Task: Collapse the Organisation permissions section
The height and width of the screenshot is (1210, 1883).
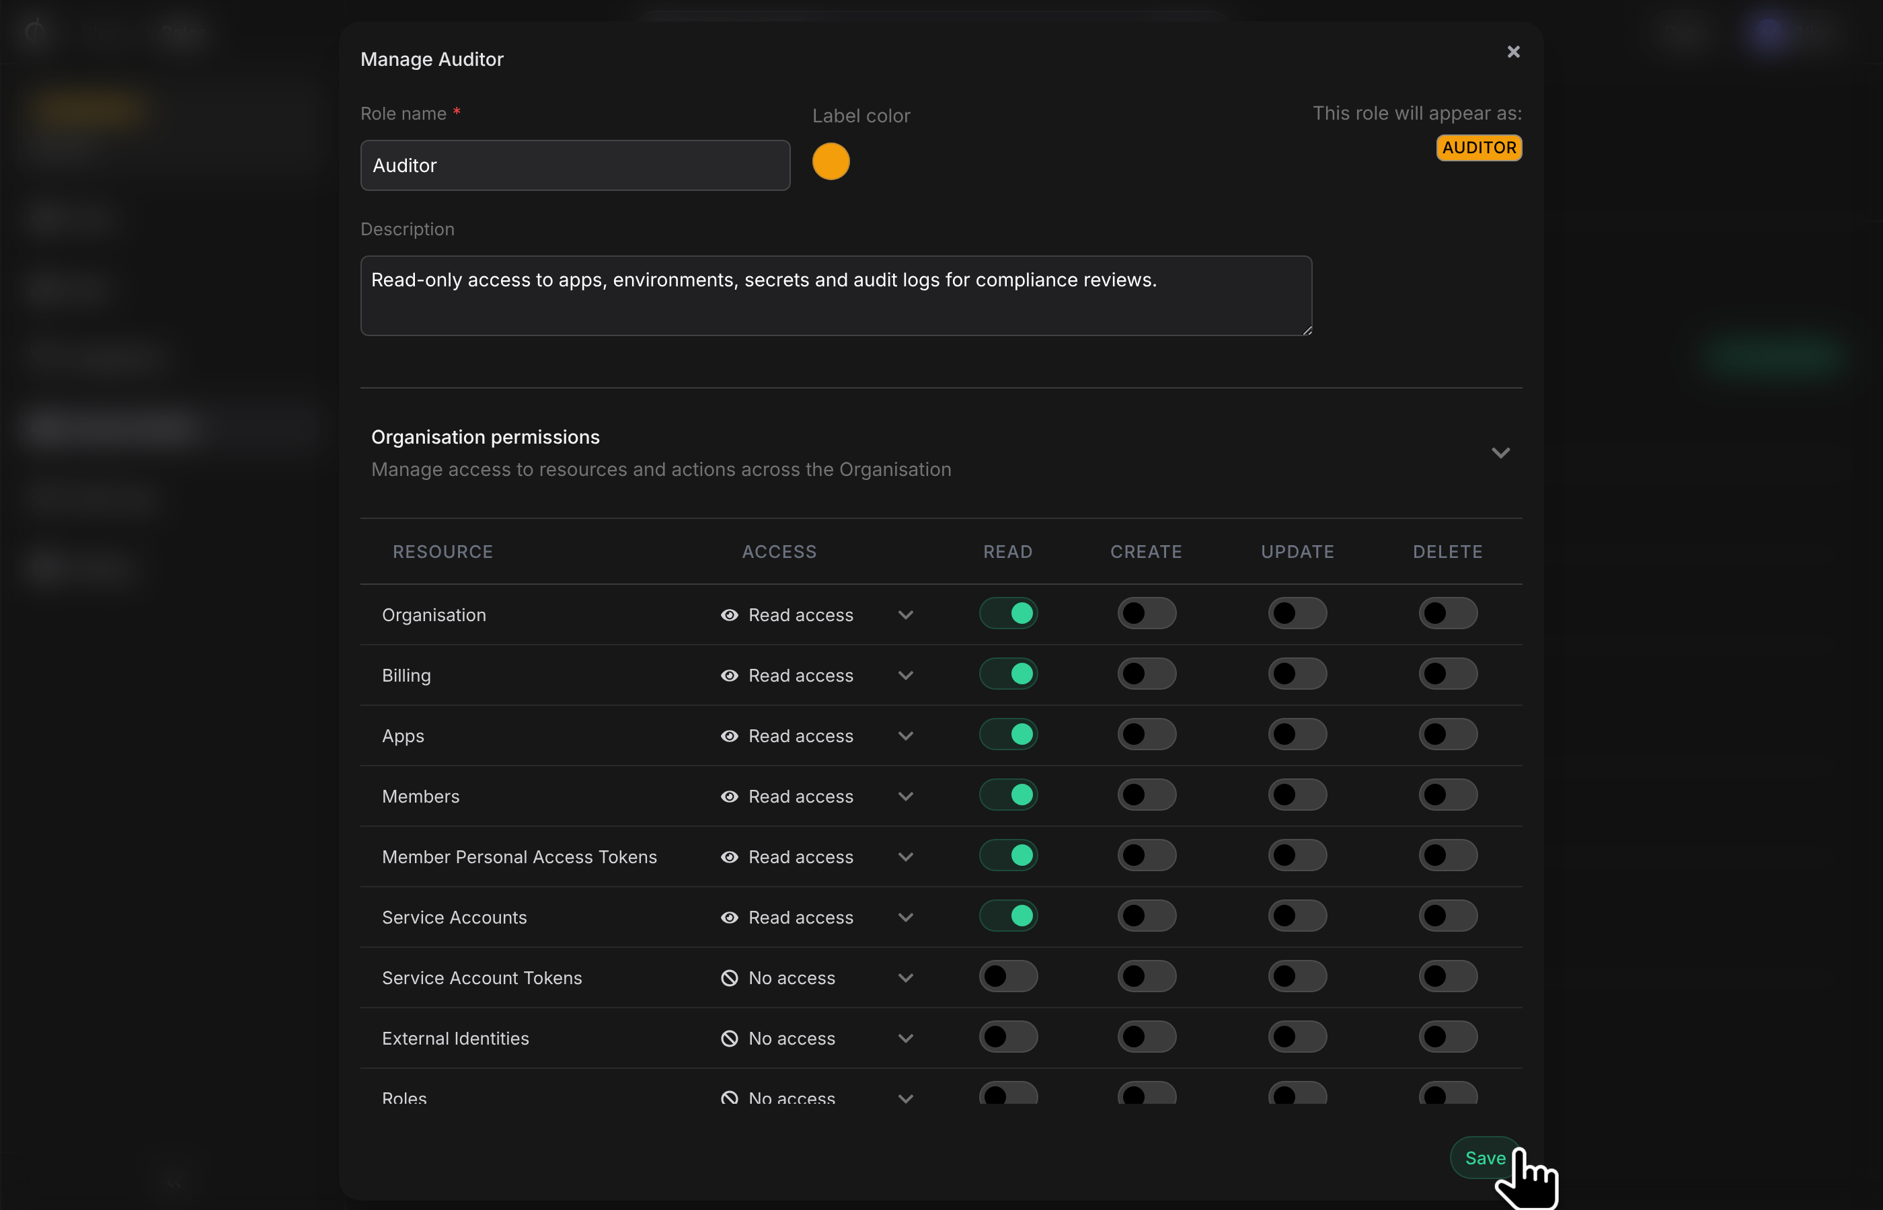Action: coord(1500,452)
